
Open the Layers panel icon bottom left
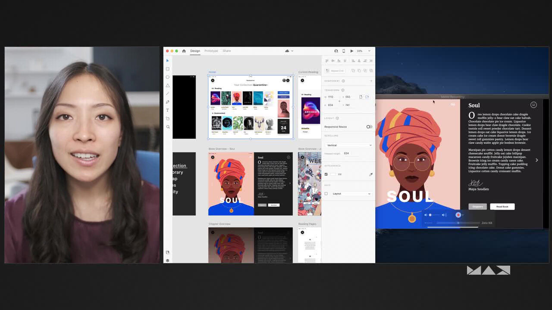[168, 260]
